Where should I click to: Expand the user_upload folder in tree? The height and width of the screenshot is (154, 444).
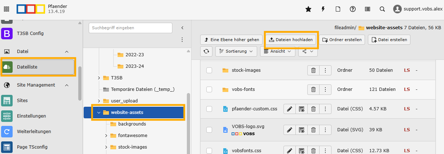coord(99,101)
